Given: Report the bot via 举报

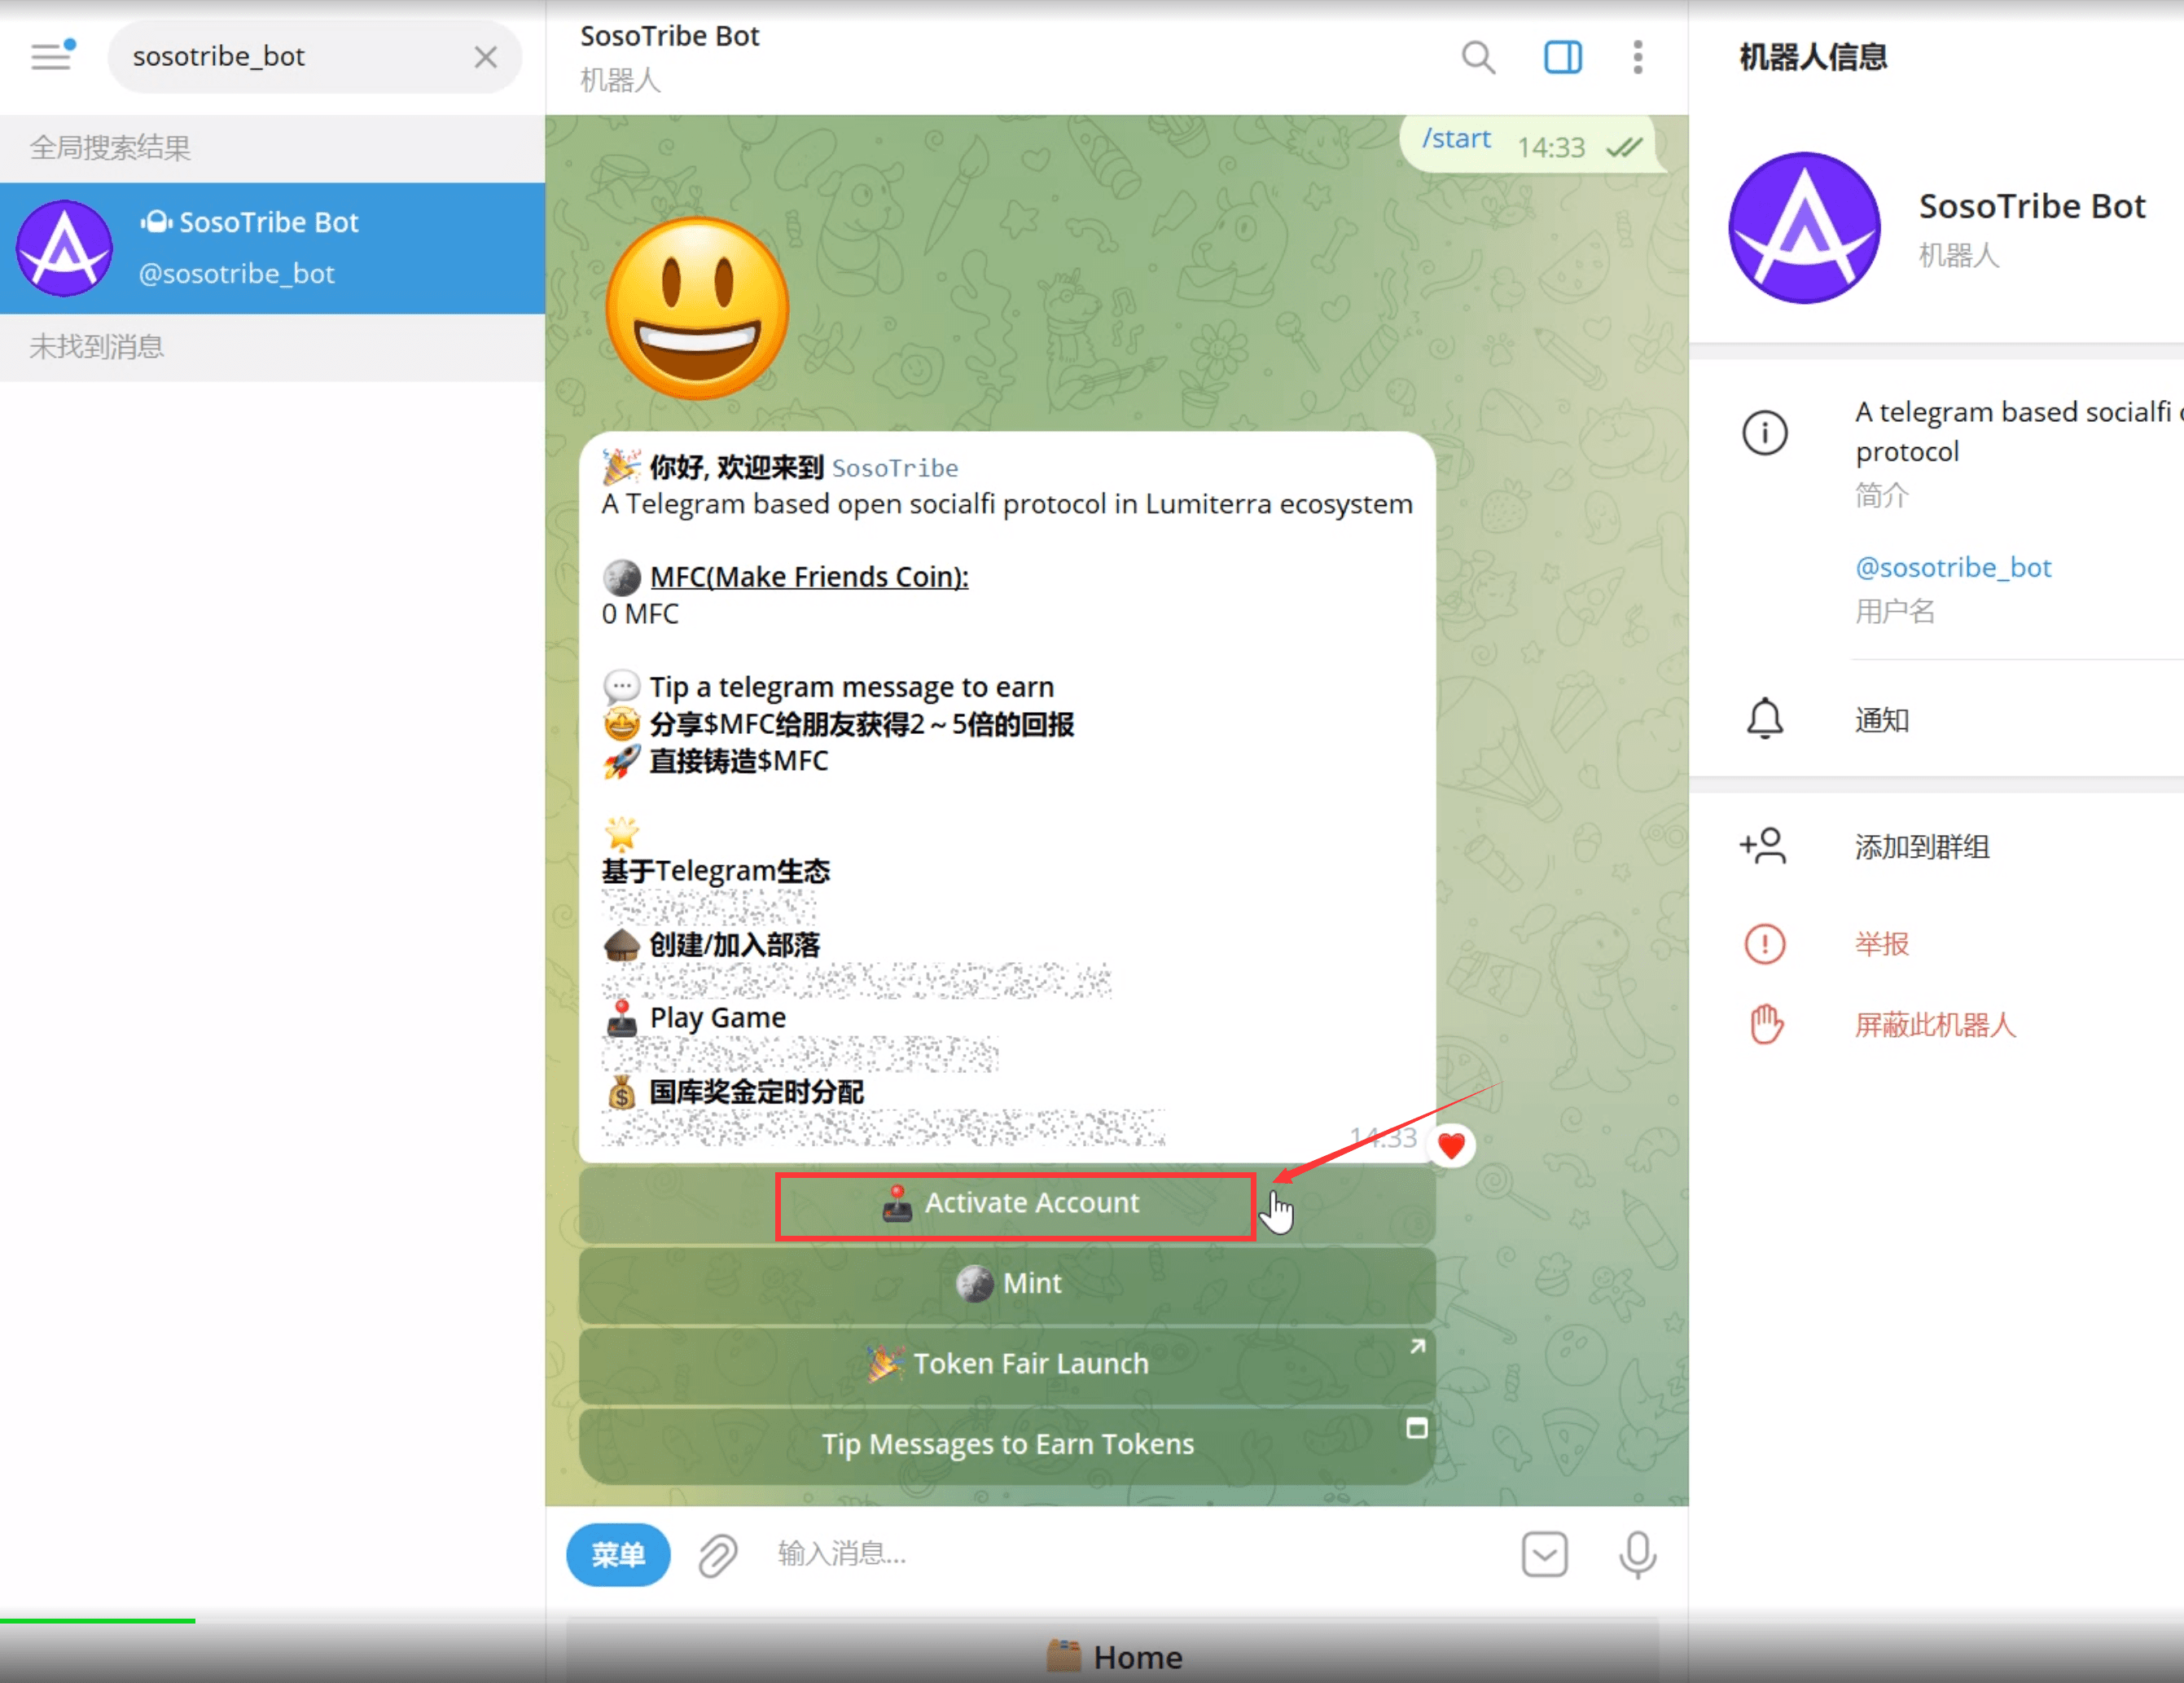Looking at the screenshot, I should tap(1881, 943).
